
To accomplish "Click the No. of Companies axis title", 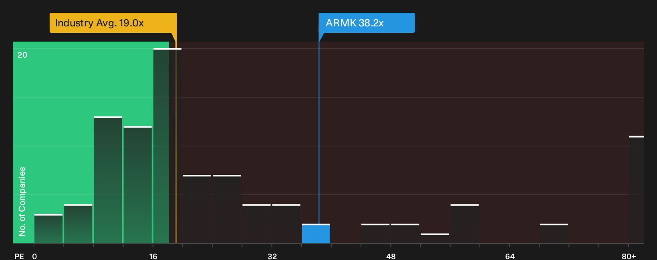I will point(22,202).
